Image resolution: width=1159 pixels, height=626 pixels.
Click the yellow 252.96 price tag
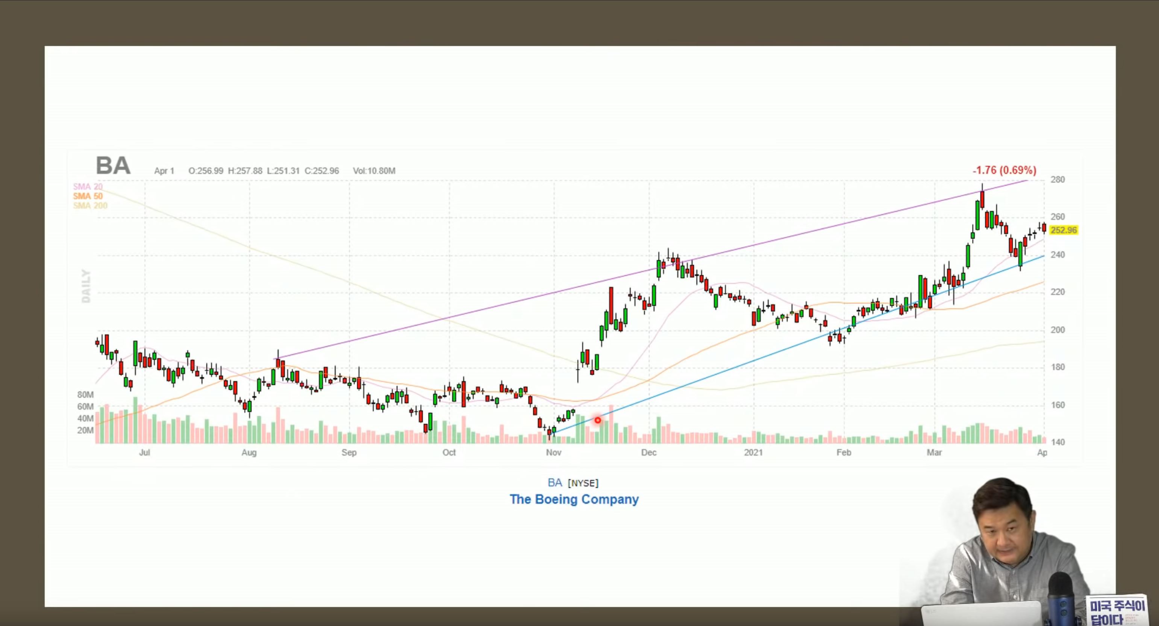point(1064,231)
